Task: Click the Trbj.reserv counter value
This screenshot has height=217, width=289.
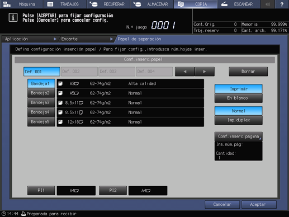Action: click(235, 30)
